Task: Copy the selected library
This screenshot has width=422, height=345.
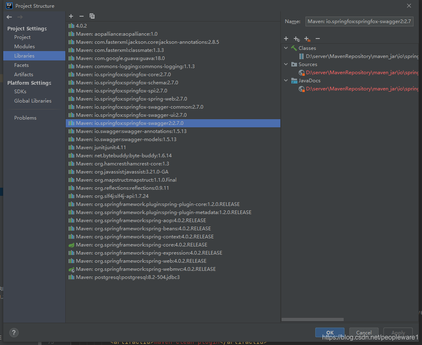Action: (92, 16)
